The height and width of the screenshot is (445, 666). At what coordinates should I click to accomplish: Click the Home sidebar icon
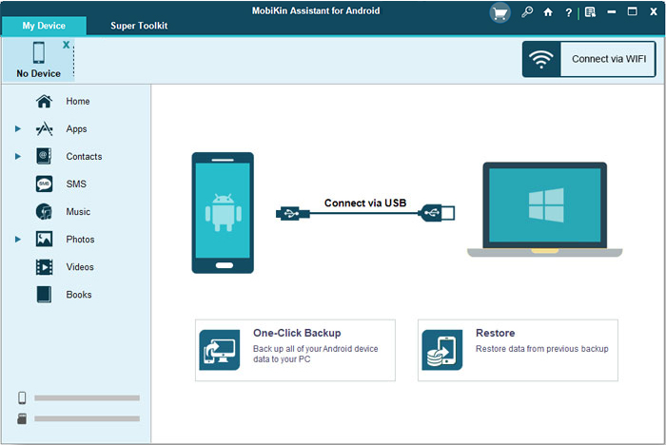pos(44,101)
